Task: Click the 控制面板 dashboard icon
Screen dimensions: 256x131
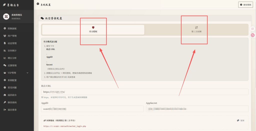Action: (5, 28)
